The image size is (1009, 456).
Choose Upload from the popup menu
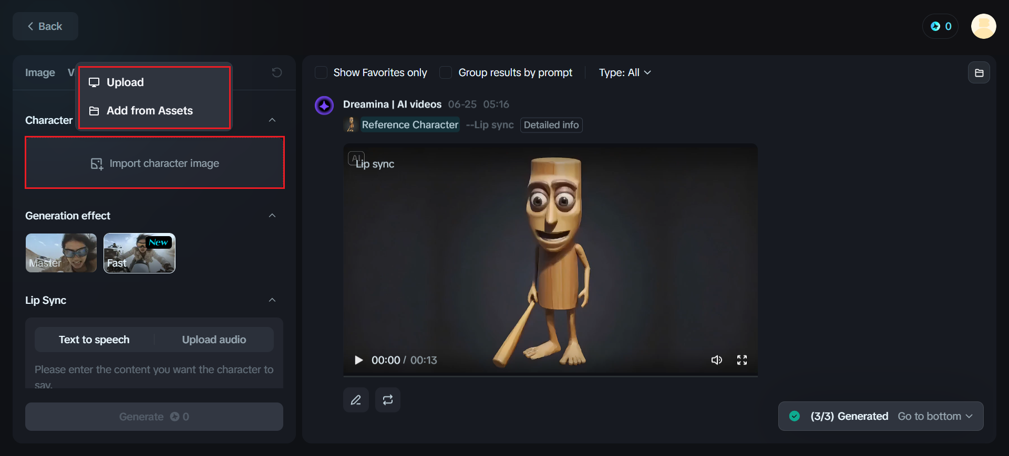(155, 82)
